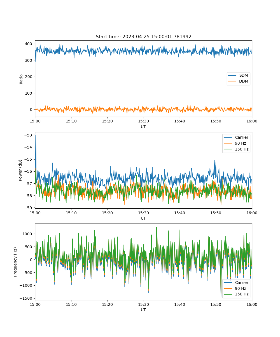
Task: Click the 'Ratio' y-axis label
Action: coord(21,79)
